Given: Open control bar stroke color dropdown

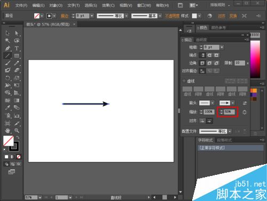Looking at the screenshot, I should click(x=54, y=16).
